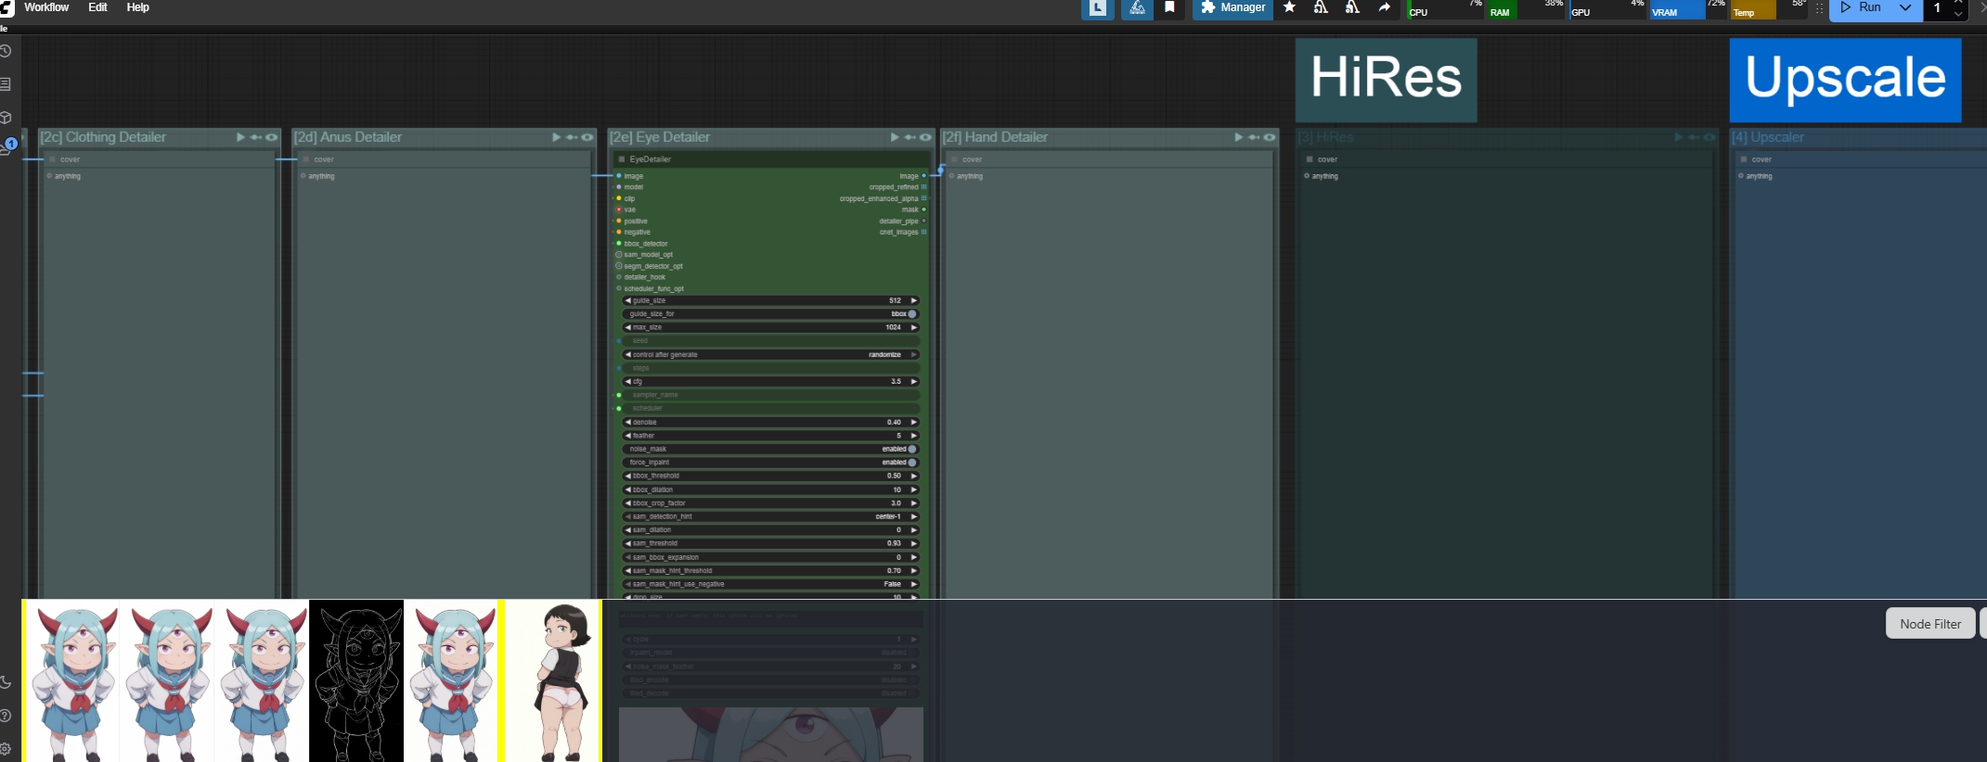Click the ComfyUI logo icon
The height and width of the screenshot is (762, 1987).
point(6,8)
